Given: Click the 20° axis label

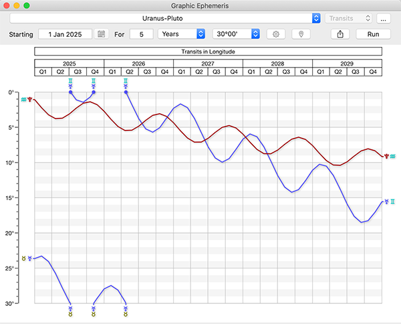Looking at the screenshot, I should click(x=10, y=234).
